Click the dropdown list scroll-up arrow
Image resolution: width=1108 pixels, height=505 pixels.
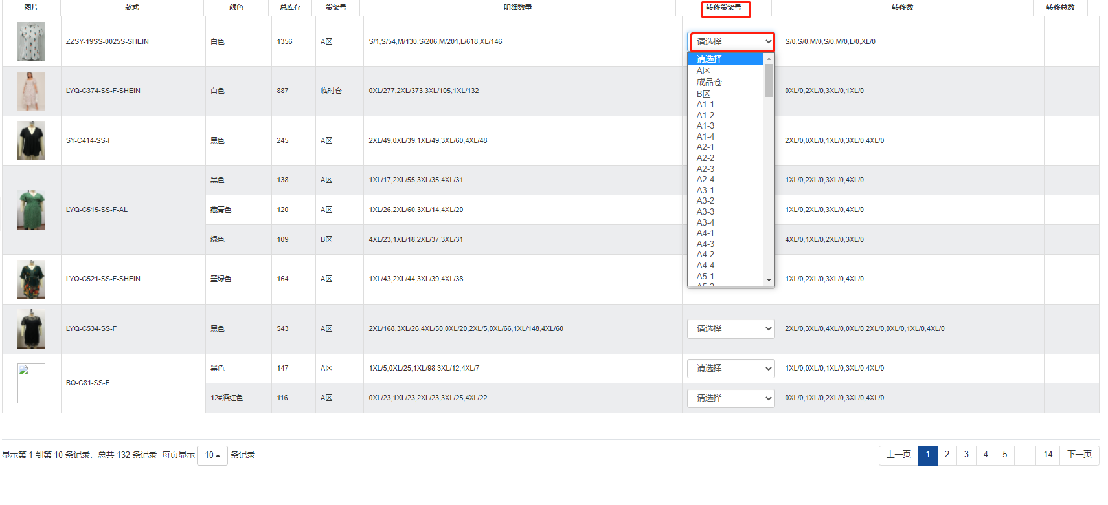point(769,59)
